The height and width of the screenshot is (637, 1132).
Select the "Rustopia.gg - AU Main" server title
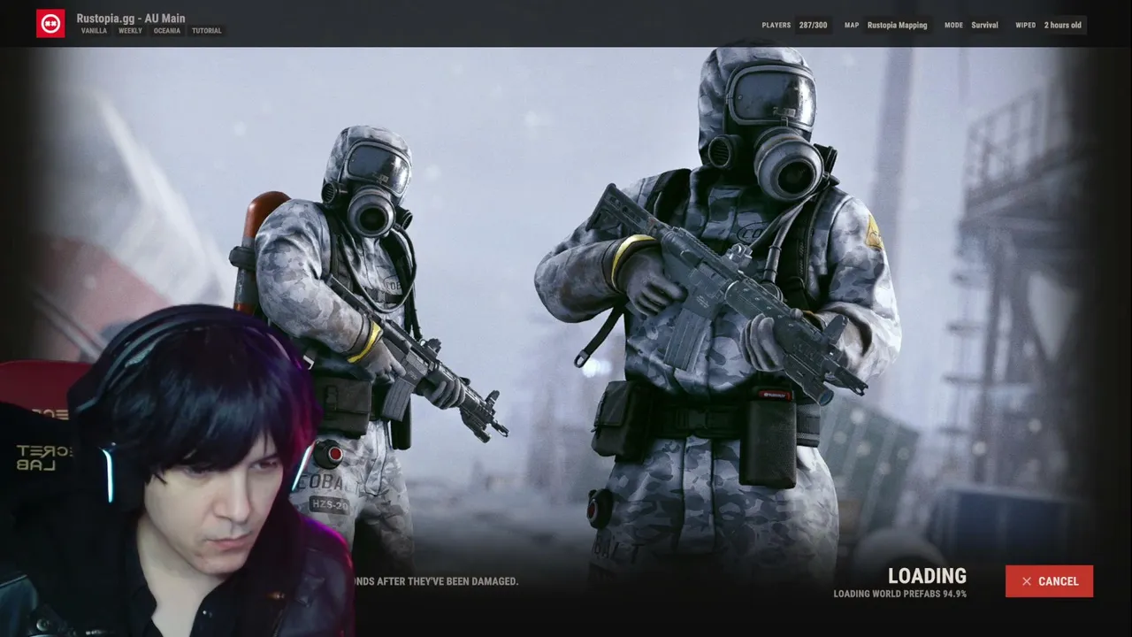click(131, 18)
